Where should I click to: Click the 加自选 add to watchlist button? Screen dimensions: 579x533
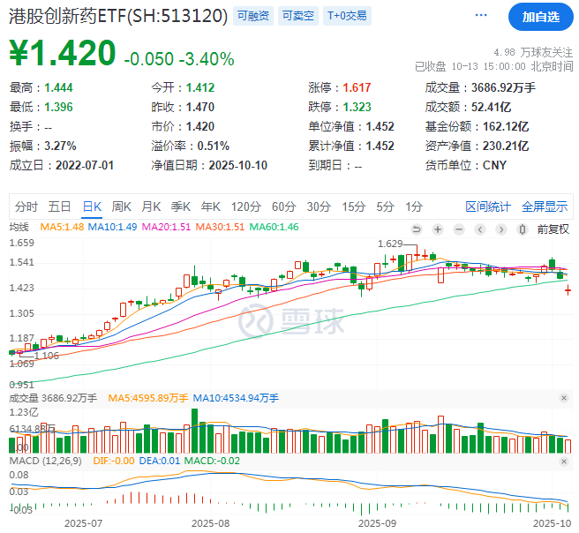(540, 17)
